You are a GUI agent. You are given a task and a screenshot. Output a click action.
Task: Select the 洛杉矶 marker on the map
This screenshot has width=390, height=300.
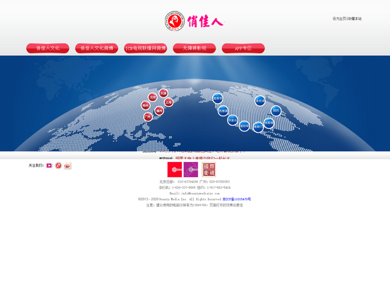[244, 126]
